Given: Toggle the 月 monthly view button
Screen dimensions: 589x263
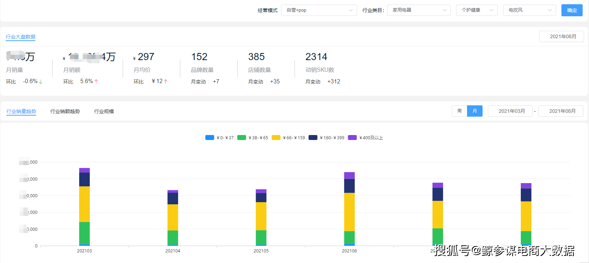Looking at the screenshot, I should [x=475, y=111].
